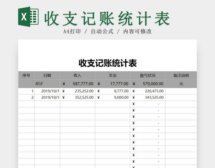The image size is (215, 168).
Task: Select serial number cell 2
Action: (x=26, y=97)
